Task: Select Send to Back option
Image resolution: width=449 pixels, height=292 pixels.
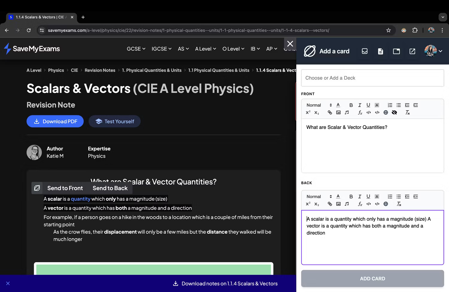Action: (x=110, y=188)
